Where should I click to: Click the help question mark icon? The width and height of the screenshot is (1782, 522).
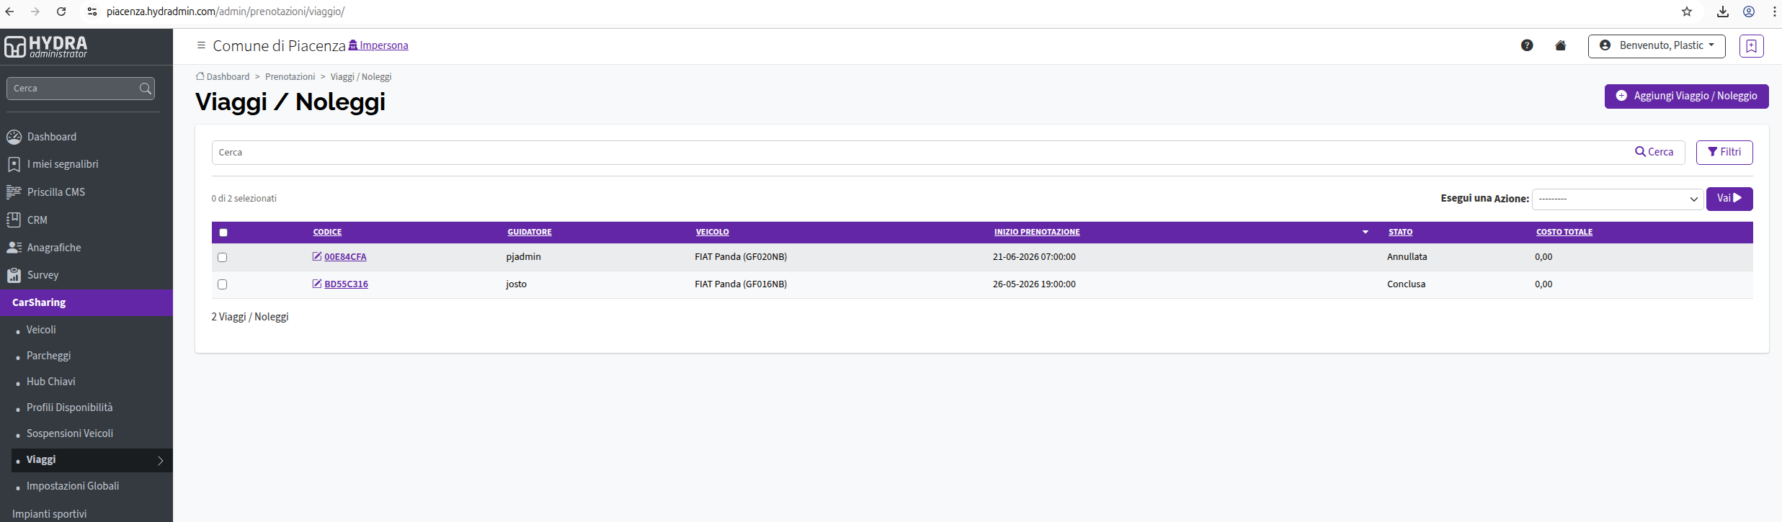(1527, 45)
